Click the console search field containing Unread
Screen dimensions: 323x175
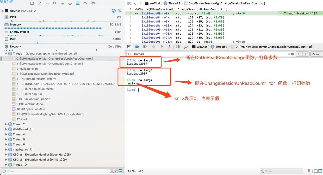[x=210, y=54]
